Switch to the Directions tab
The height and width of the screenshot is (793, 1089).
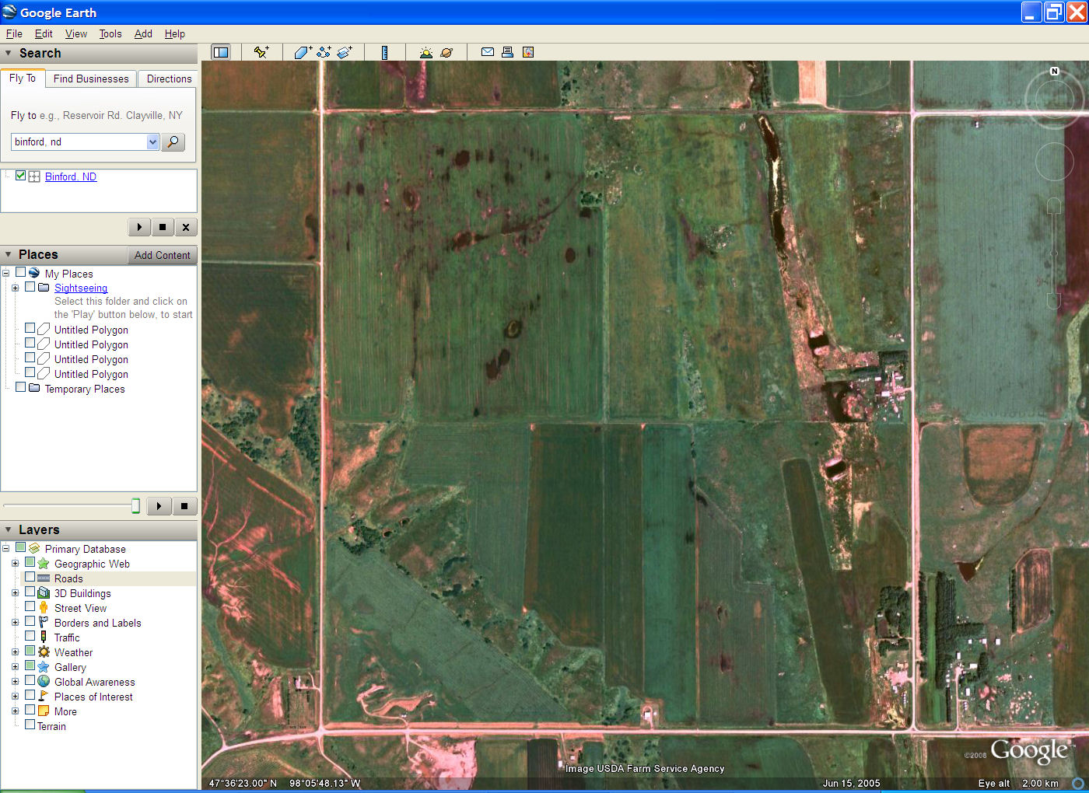(x=169, y=79)
